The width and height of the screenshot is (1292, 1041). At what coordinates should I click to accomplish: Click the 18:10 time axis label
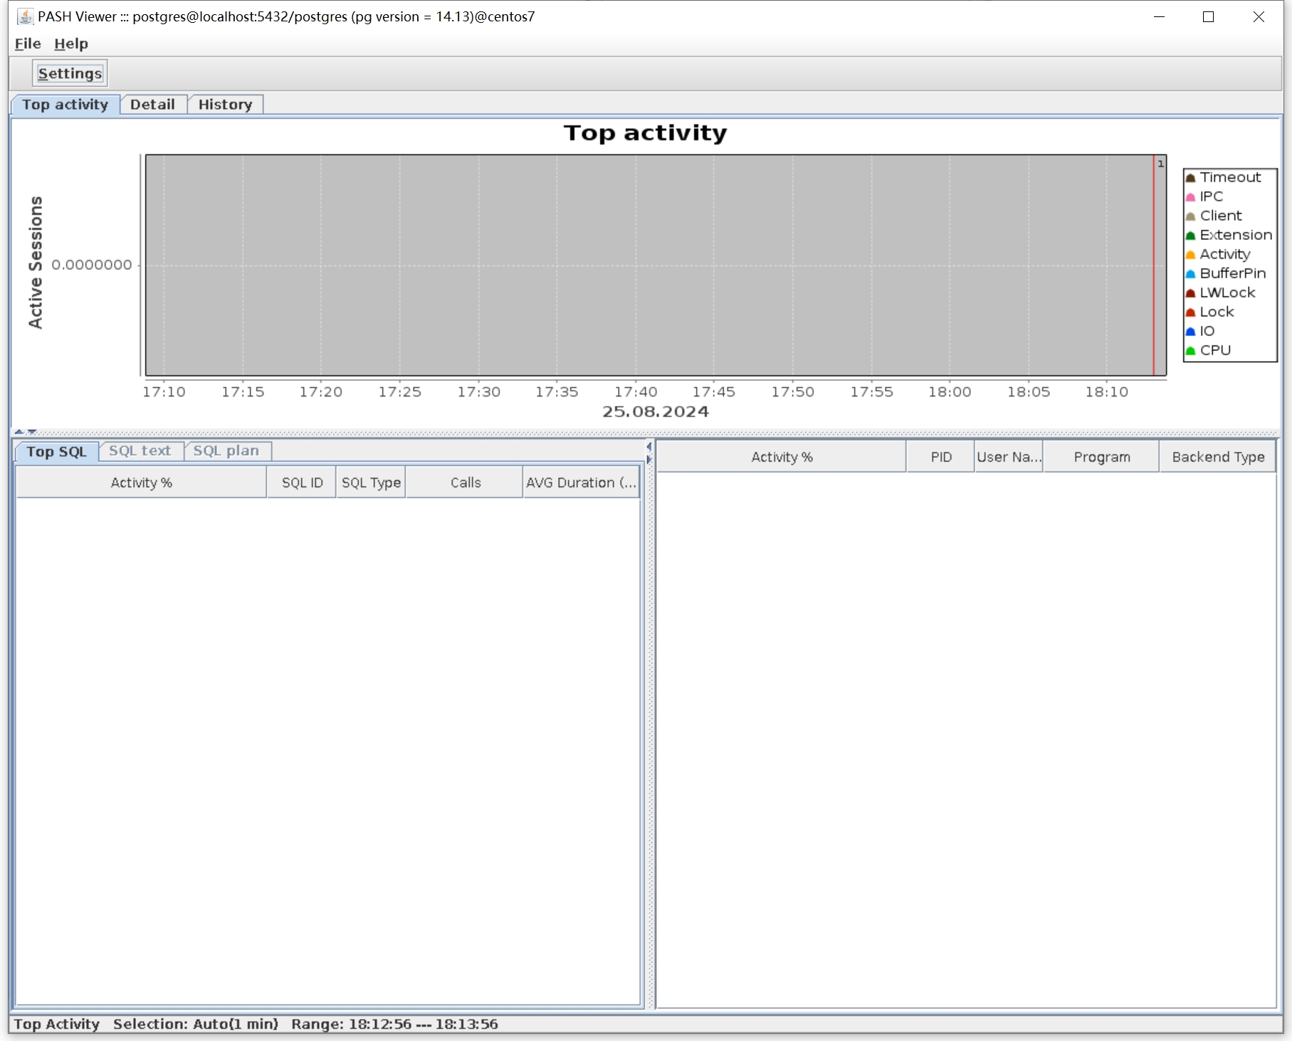[1107, 392]
